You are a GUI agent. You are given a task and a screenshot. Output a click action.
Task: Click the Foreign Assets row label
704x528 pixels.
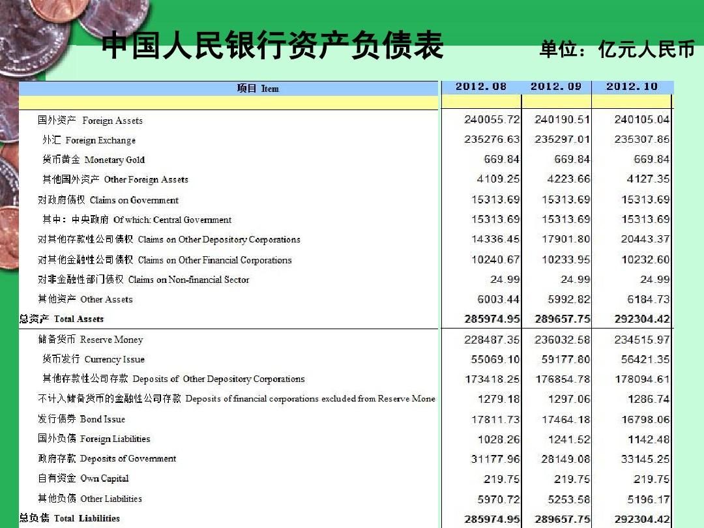(90, 121)
